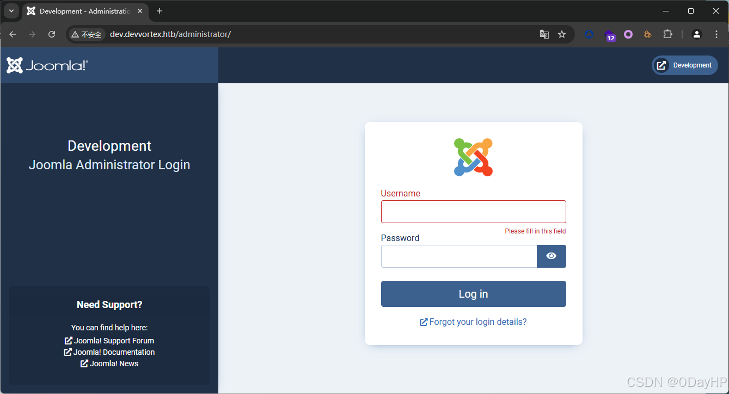729x394 pixels.
Task: Click the Google Translate icon in the address bar
Action: [544, 34]
